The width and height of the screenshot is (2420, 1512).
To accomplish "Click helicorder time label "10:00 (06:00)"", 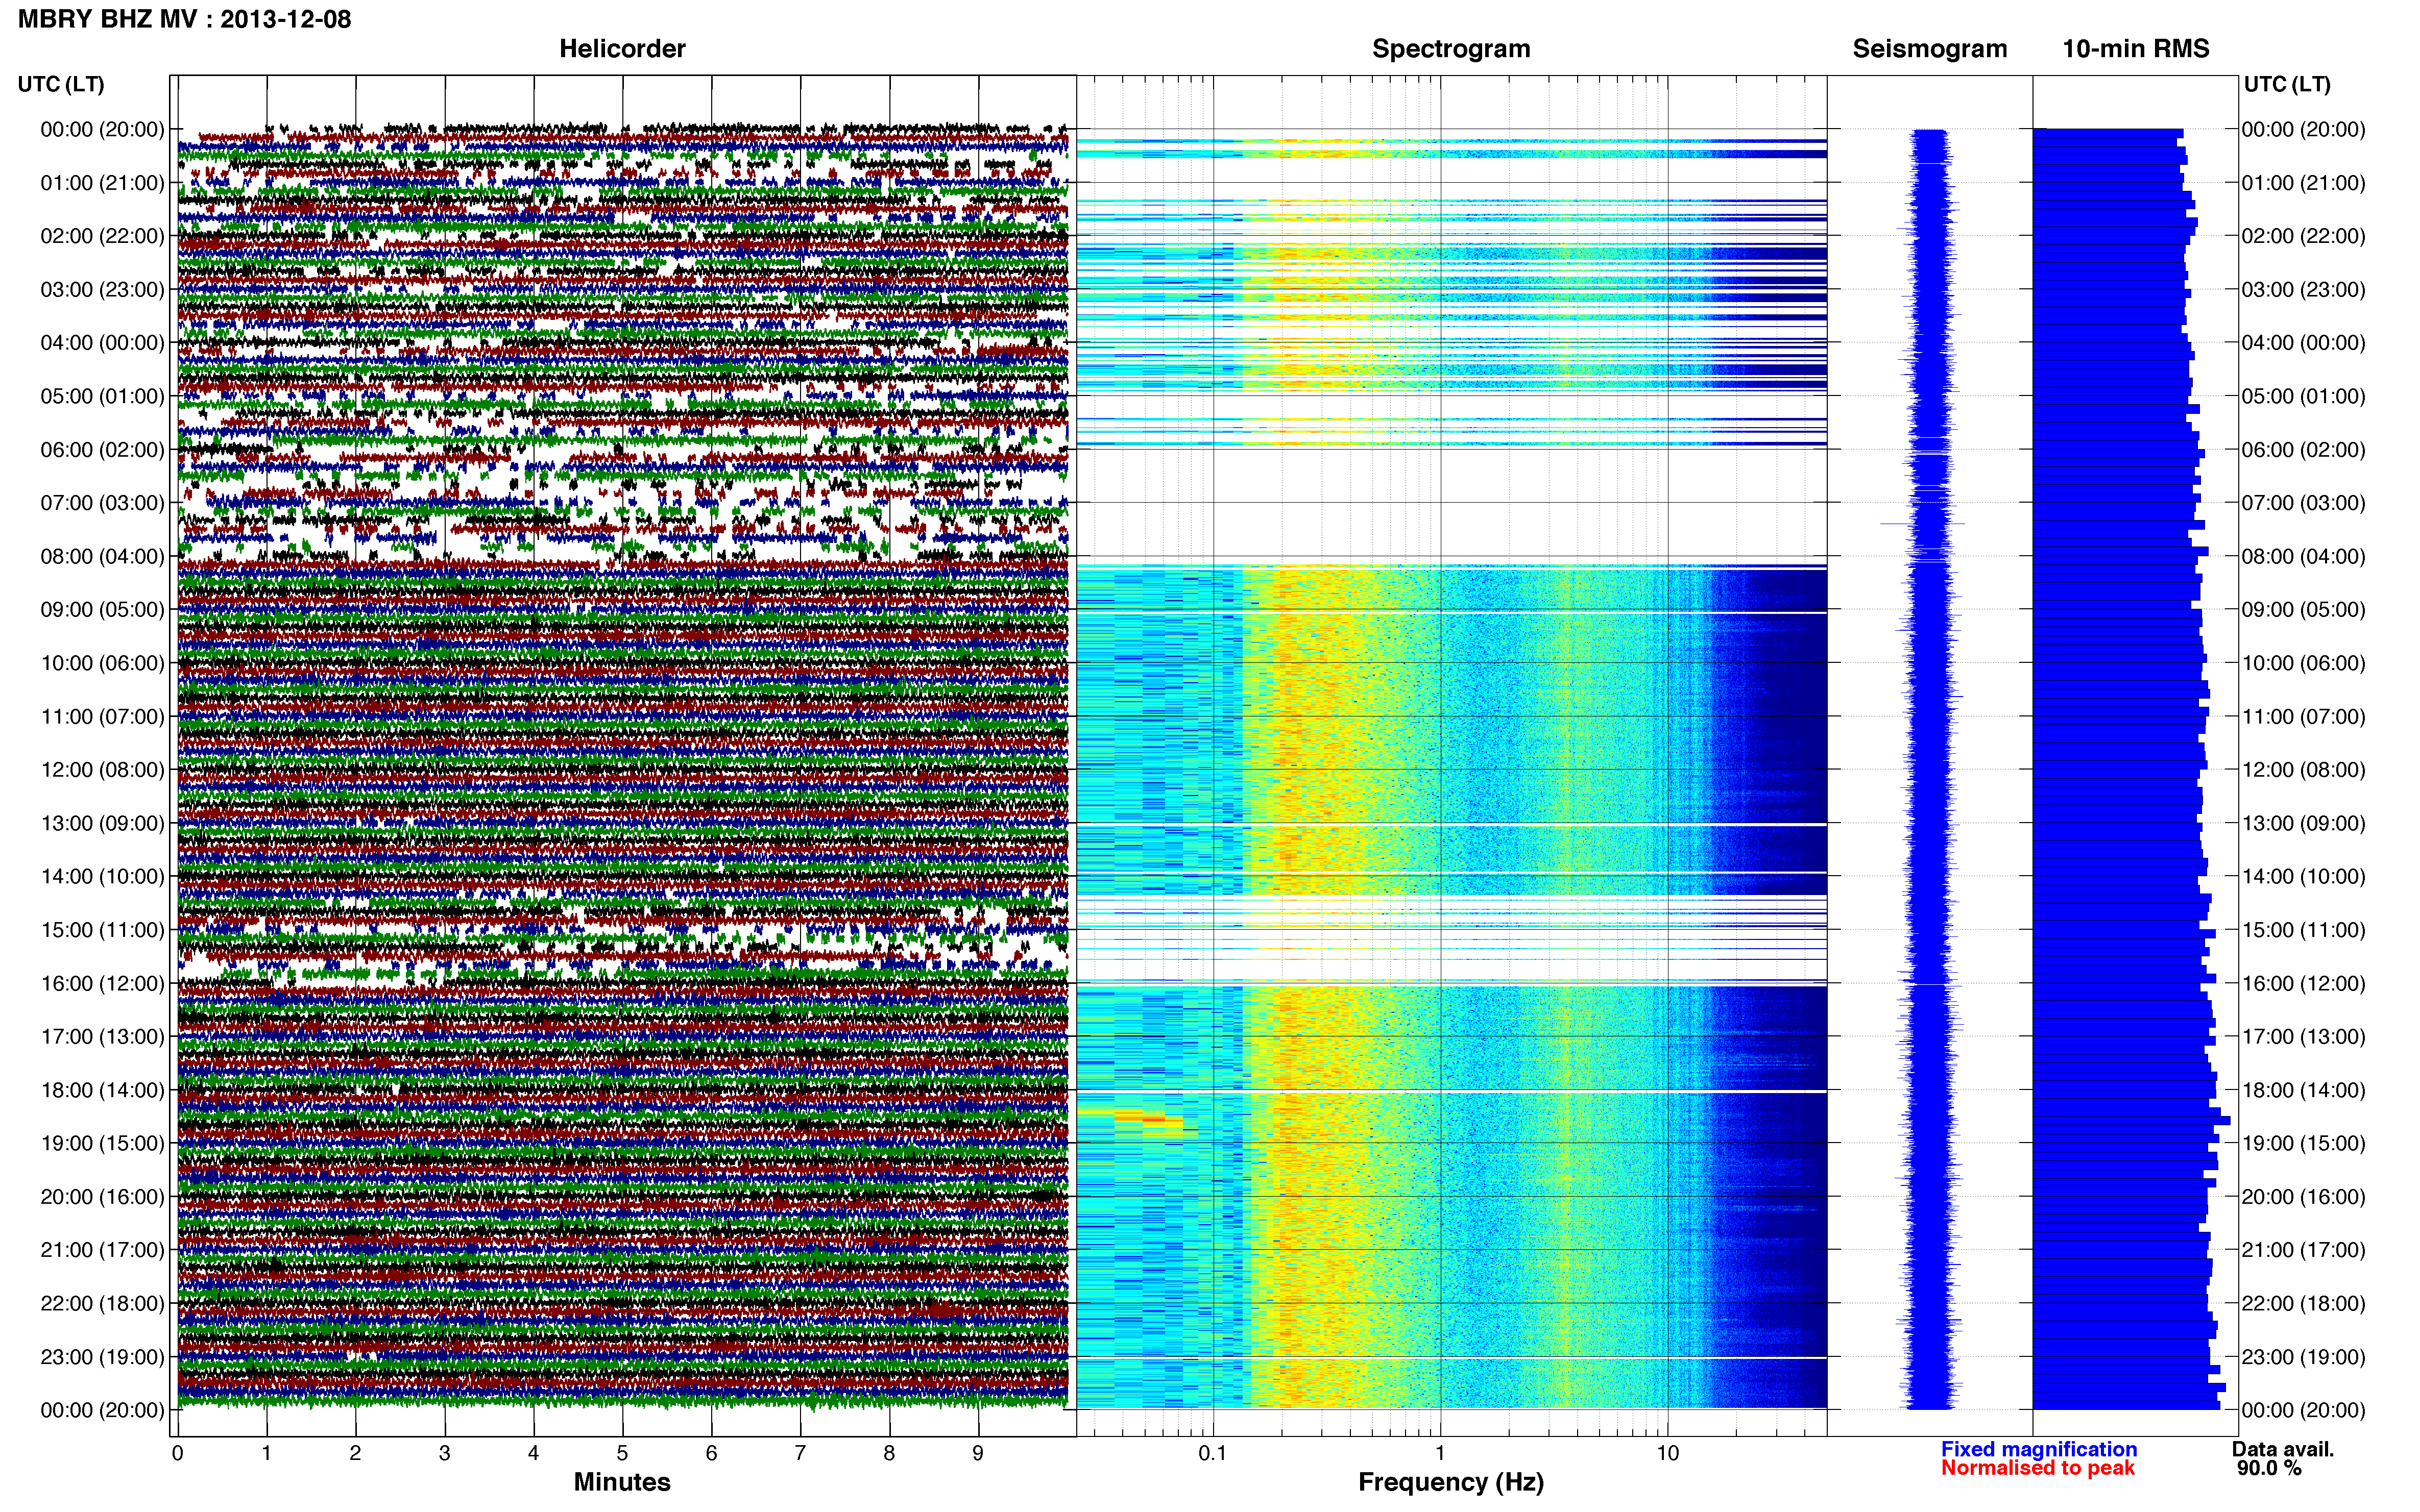I will 102,663.
